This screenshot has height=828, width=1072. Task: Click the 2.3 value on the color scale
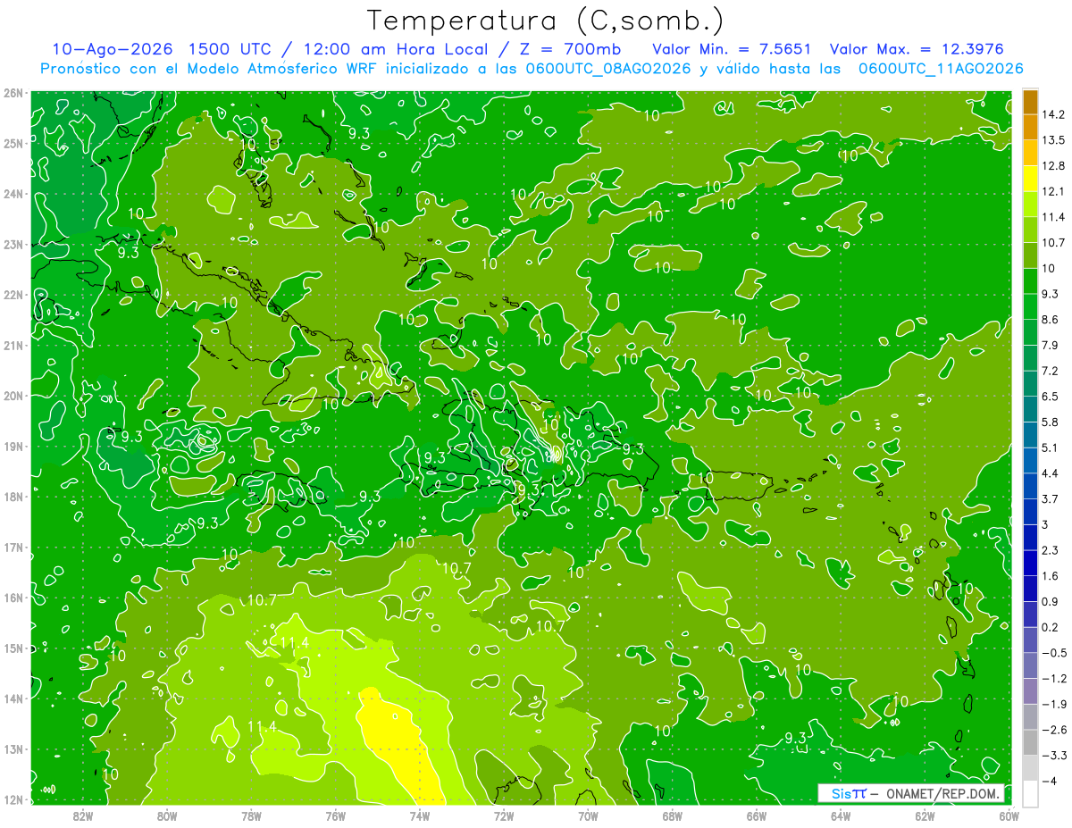(x=1051, y=550)
